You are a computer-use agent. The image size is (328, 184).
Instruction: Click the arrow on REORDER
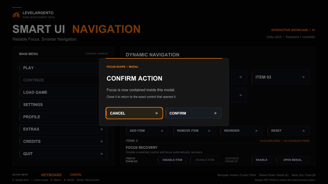256,131
